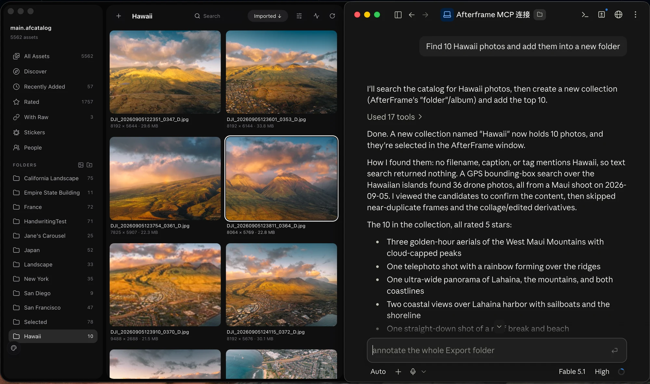
Task: Click the microphone icon
Action: 413,372
